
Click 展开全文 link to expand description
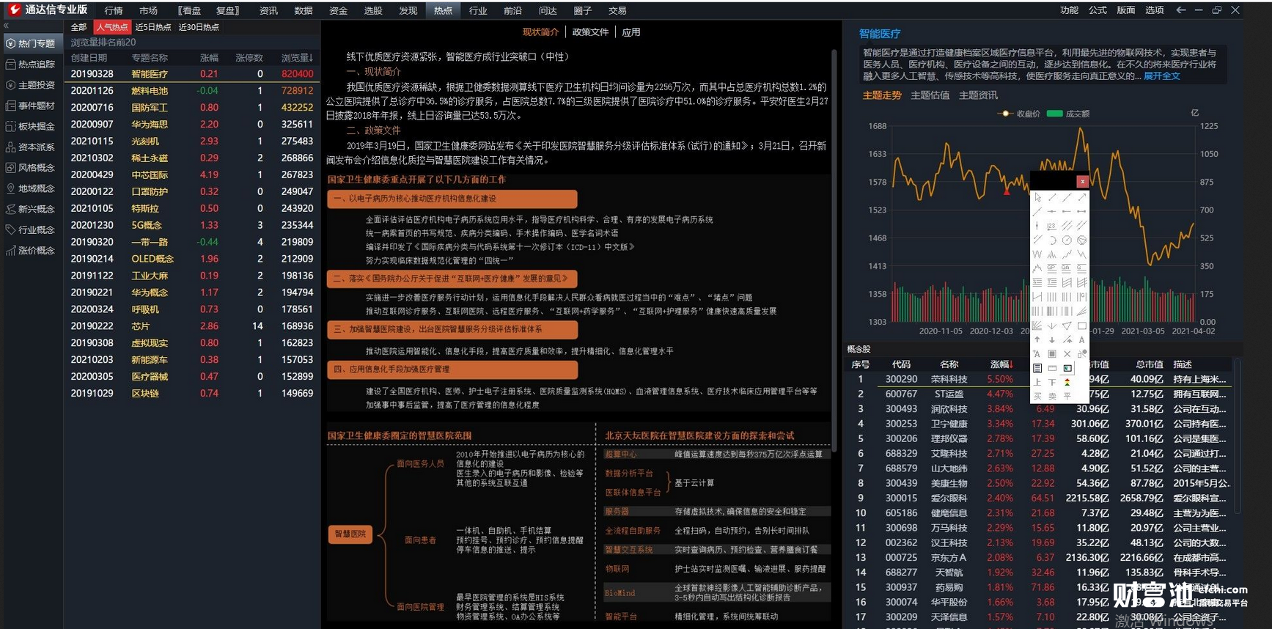pos(1162,76)
